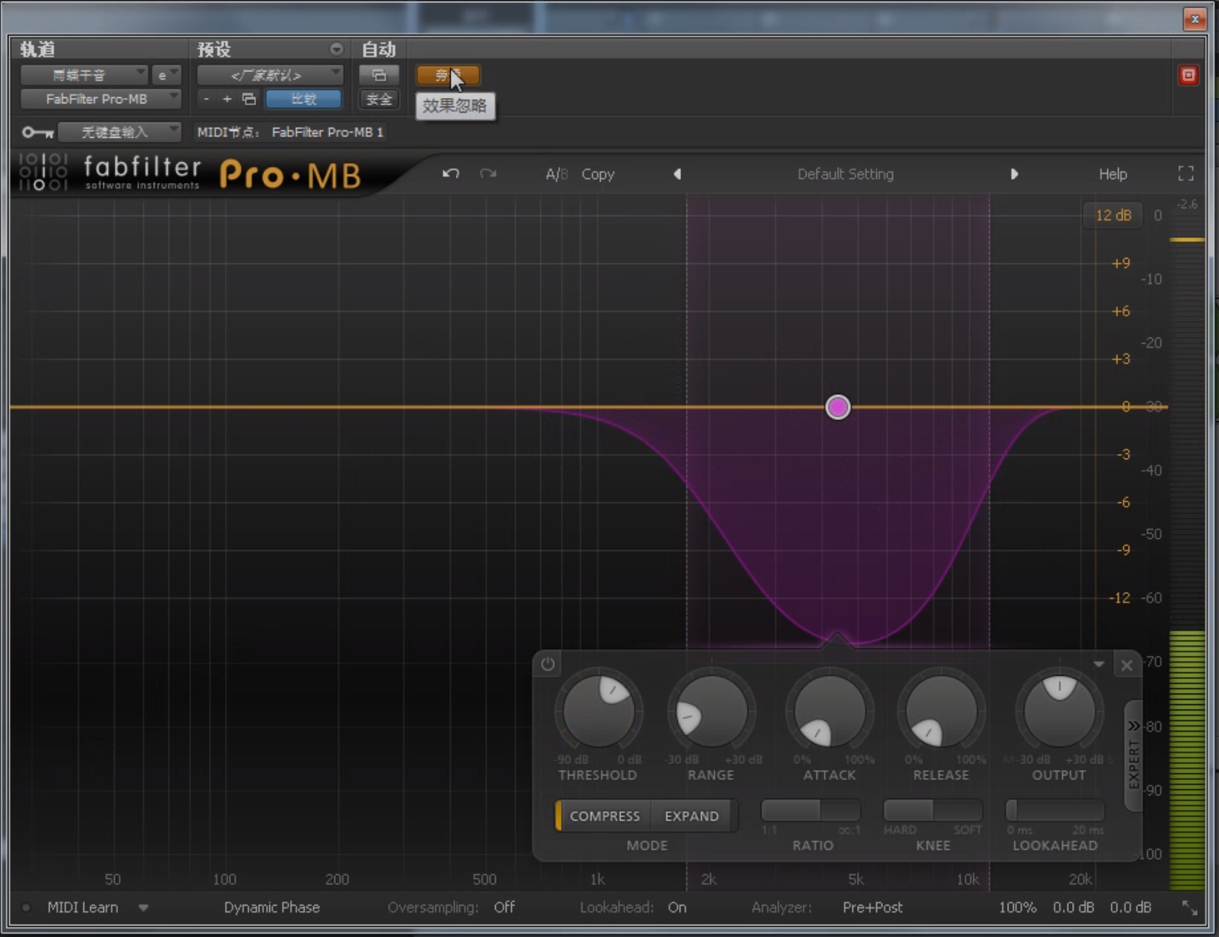Click the undo arrow icon
The image size is (1219, 937).
click(451, 174)
